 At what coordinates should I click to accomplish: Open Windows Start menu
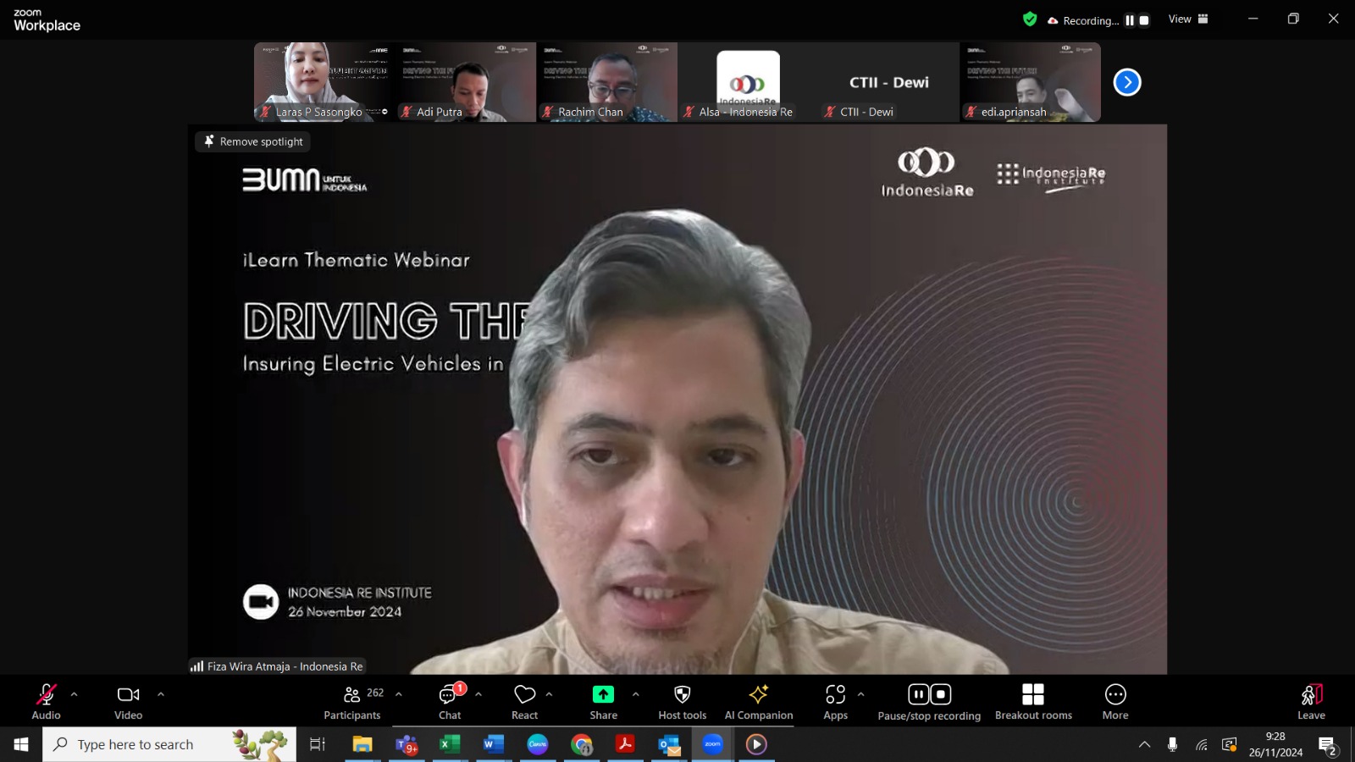pyautogui.click(x=21, y=744)
